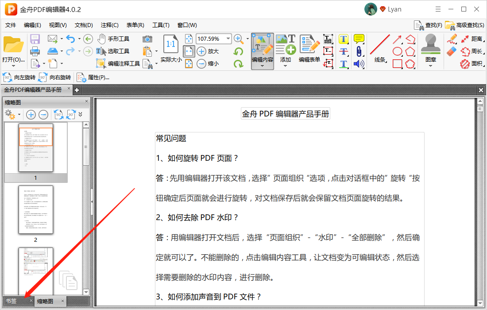
Task: Click the print icon
Action: tap(35, 51)
